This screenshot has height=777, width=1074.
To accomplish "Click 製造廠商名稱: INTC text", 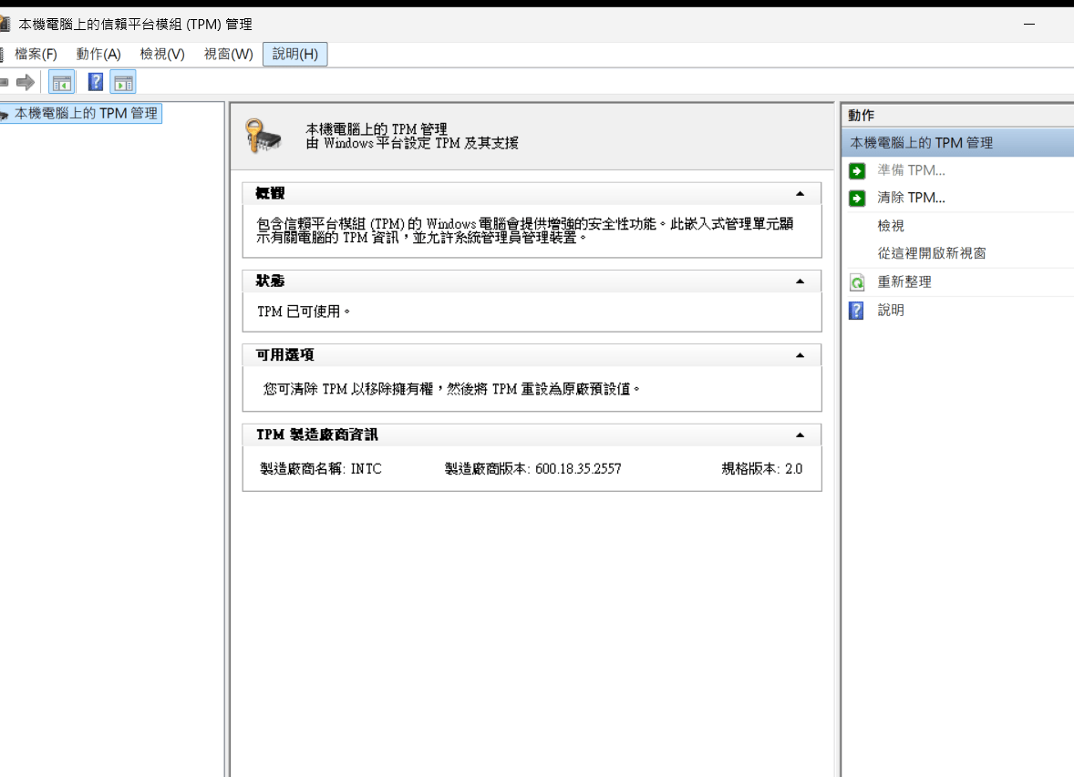I will (x=321, y=469).
